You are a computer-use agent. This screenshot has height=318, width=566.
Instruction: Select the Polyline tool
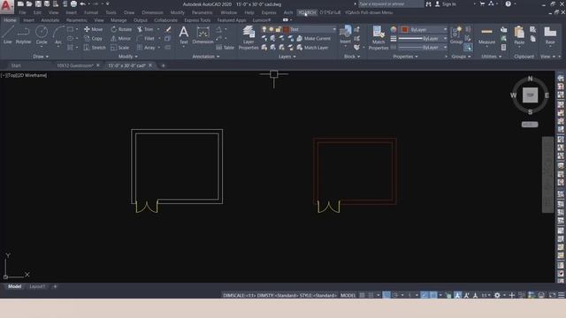pos(23,35)
